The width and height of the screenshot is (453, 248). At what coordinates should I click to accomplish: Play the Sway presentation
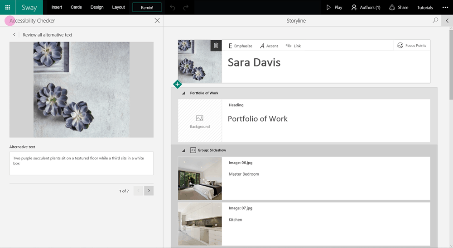click(334, 7)
